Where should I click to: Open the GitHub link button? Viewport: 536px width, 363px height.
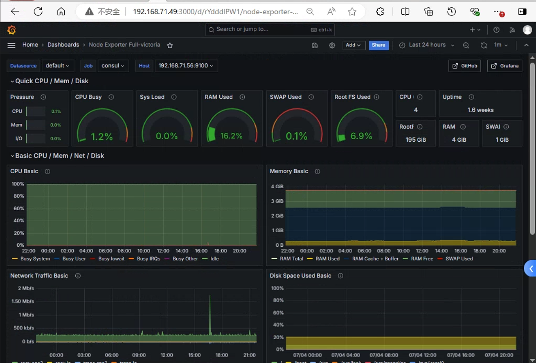[x=465, y=66]
